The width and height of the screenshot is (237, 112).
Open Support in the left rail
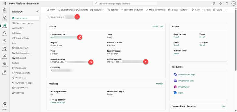5,72
